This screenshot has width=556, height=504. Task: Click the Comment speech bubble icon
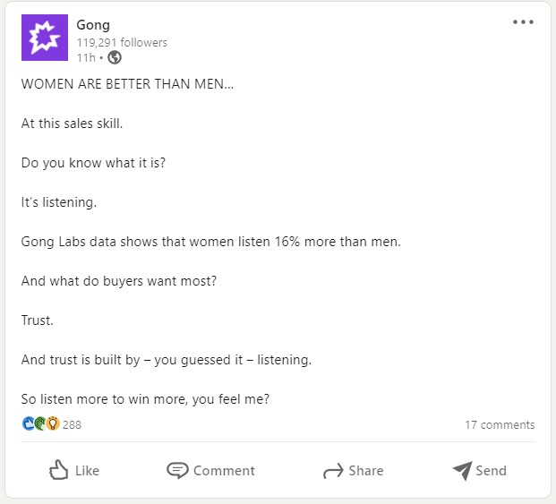(177, 470)
